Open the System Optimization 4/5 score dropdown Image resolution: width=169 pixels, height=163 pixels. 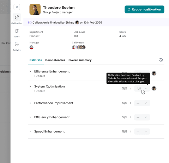(x=142, y=88)
